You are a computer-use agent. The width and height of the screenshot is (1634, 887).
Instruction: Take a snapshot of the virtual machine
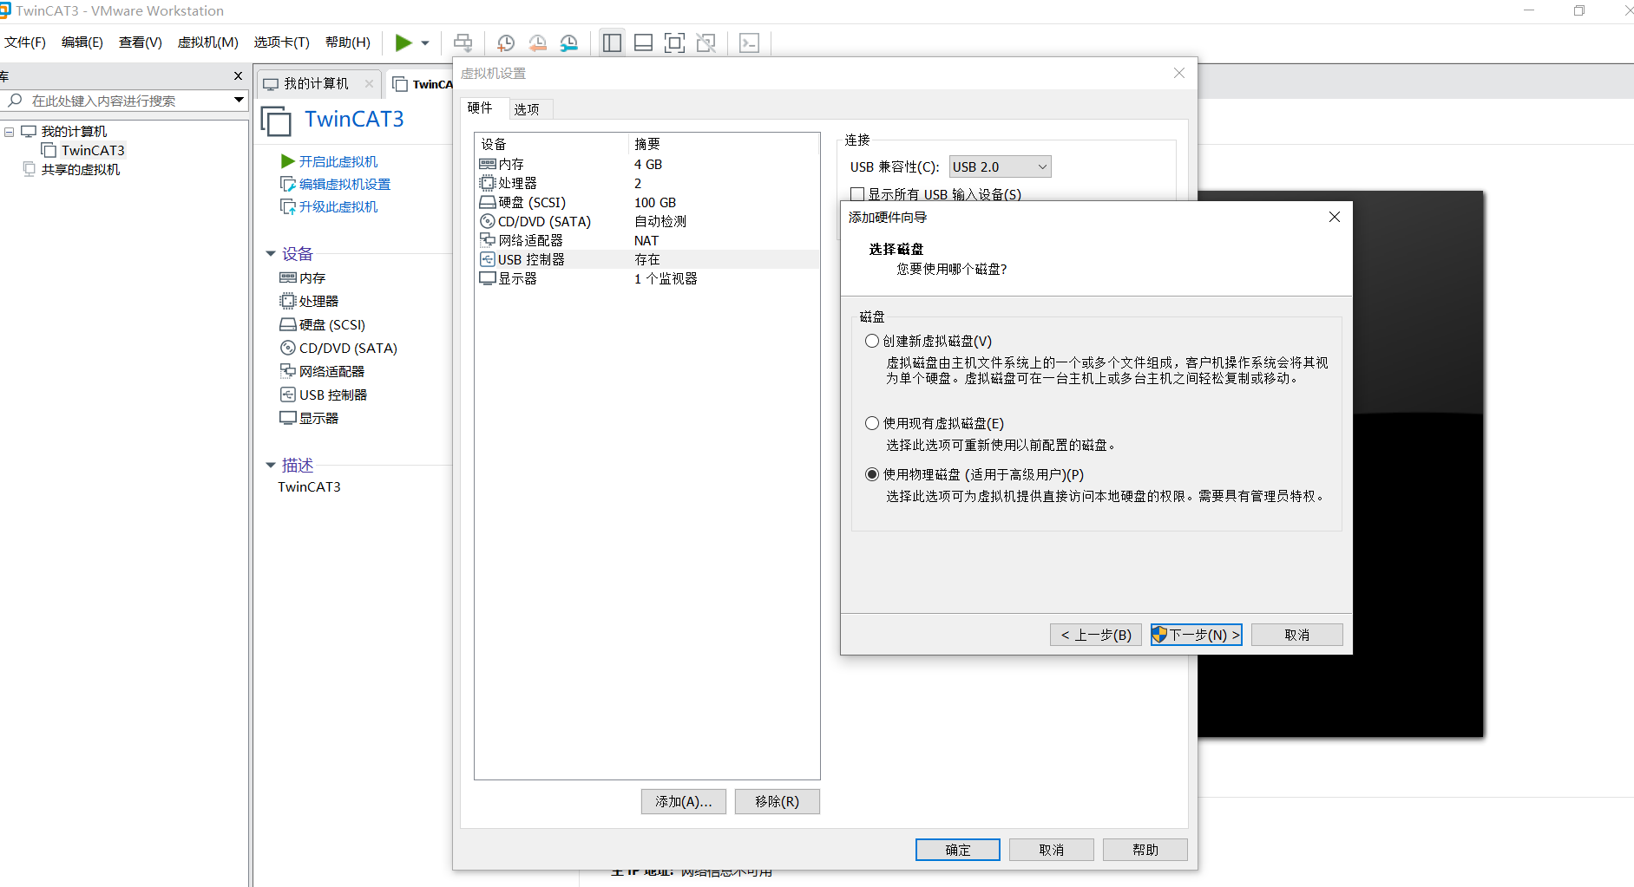click(x=505, y=42)
